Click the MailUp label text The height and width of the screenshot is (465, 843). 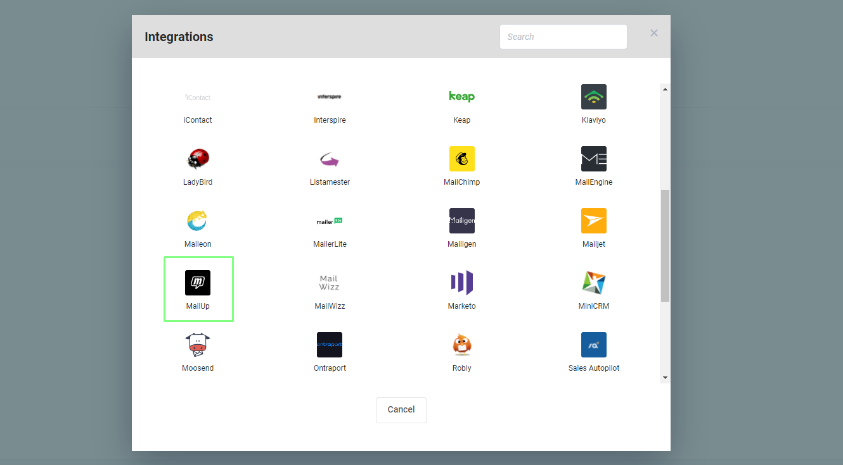coord(198,306)
